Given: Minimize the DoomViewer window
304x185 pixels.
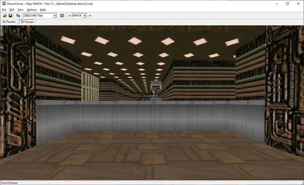Looking at the screenshot, I should [277, 3].
